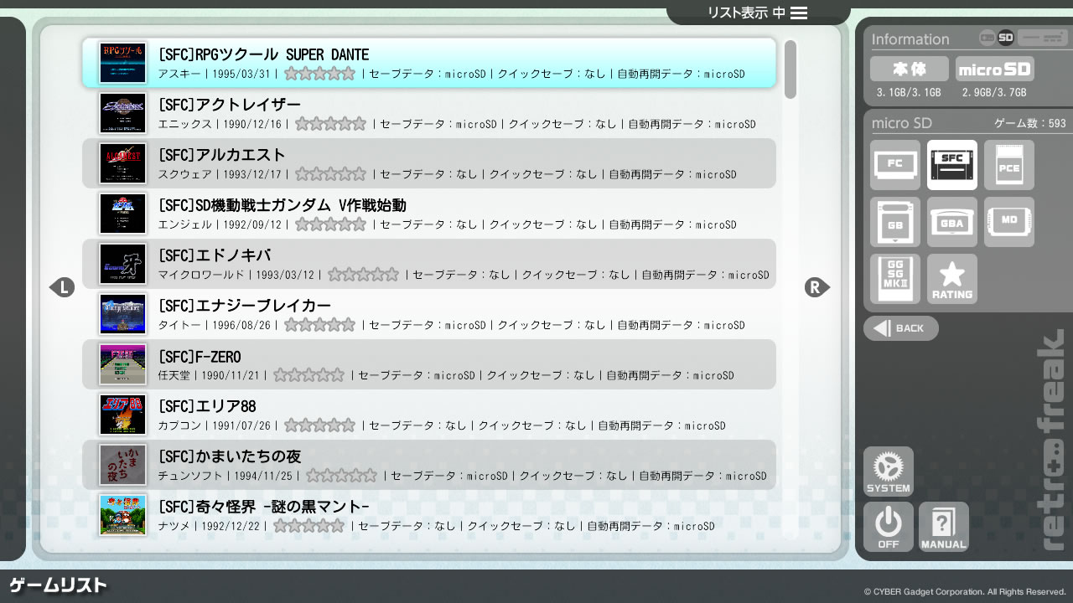Click エドノキバ game thumbnail

[122, 264]
